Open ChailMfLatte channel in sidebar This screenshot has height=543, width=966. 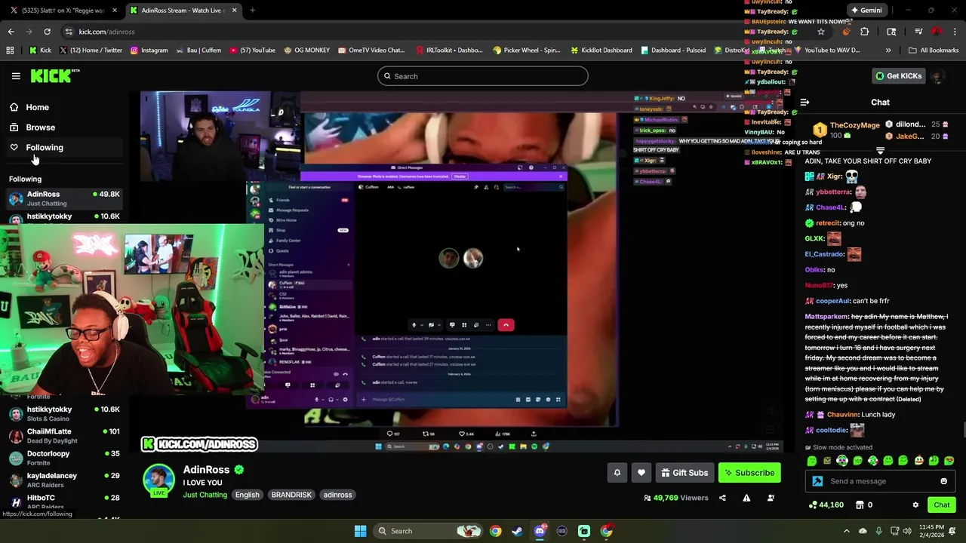(64, 436)
